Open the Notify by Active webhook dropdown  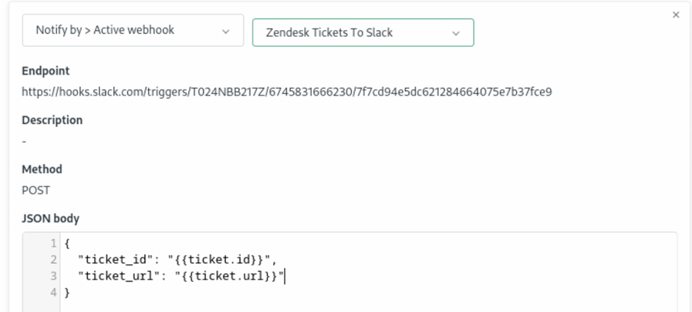(133, 31)
